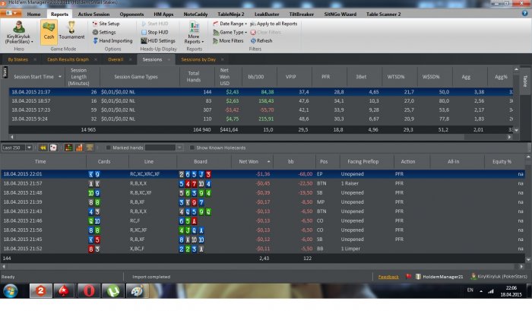
Task: Open Settings gear in Options group
Action: (x=104, y=32)
